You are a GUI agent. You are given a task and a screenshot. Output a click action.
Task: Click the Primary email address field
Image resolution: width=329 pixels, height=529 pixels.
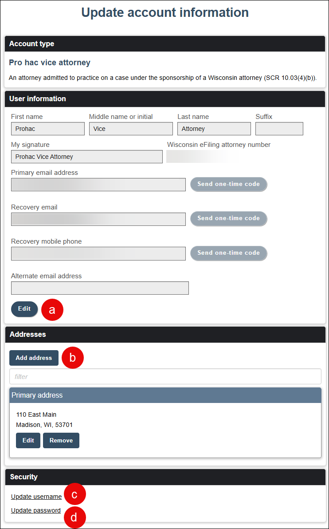click(98, 184)
